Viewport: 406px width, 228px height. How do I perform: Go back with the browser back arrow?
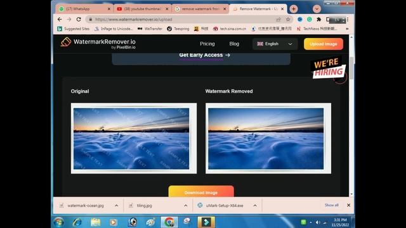60,20
